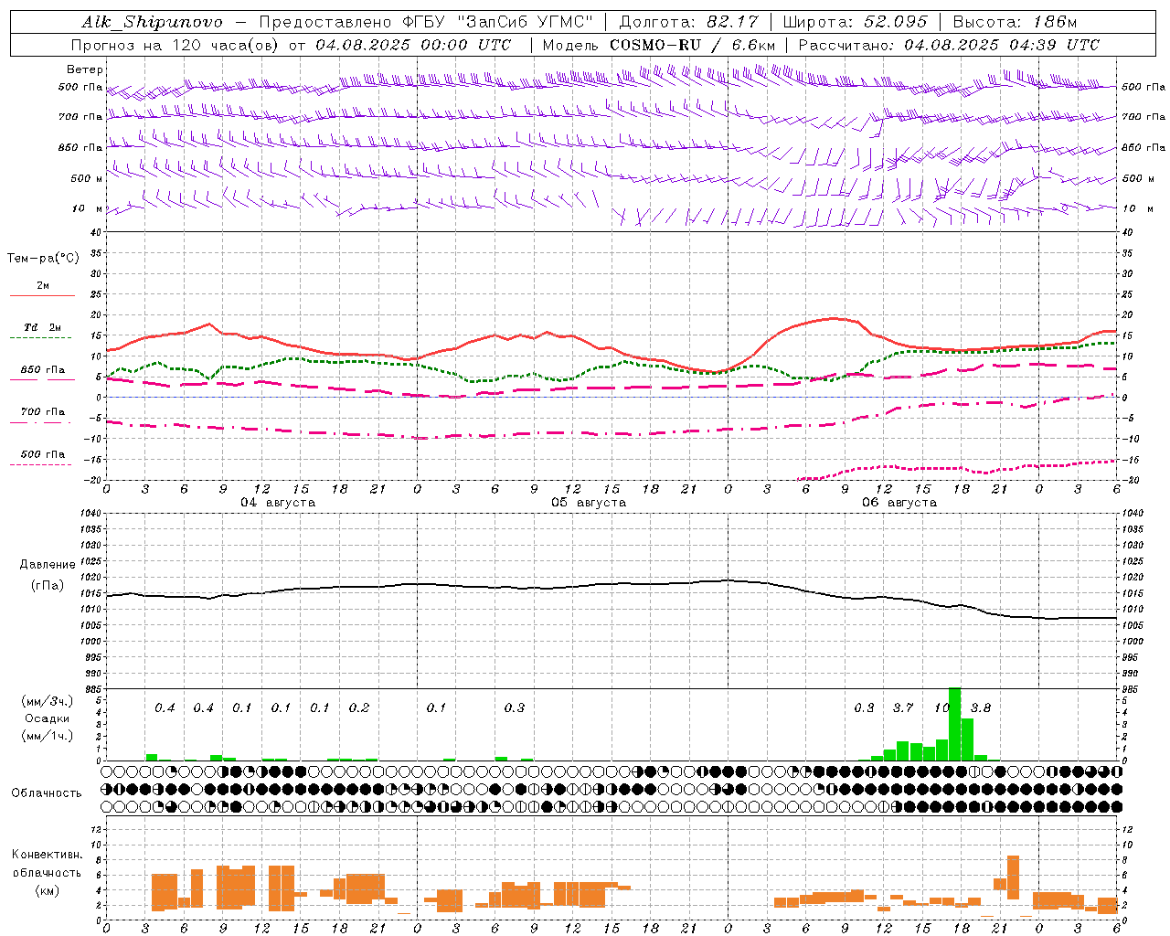Click the model label COSMO-RU / 6.6км
Image resolution: width=1170 pixels, height=936 pixels.
[x=692, y=45]
